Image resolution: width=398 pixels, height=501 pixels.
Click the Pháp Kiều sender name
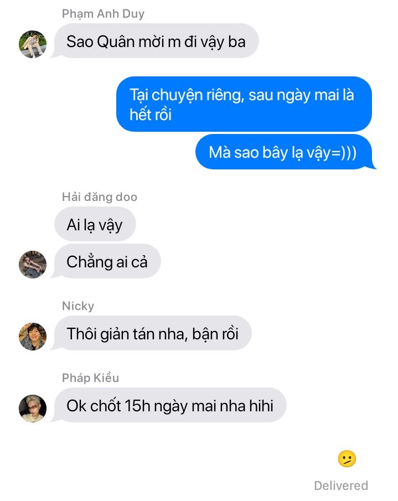[90, 378]
